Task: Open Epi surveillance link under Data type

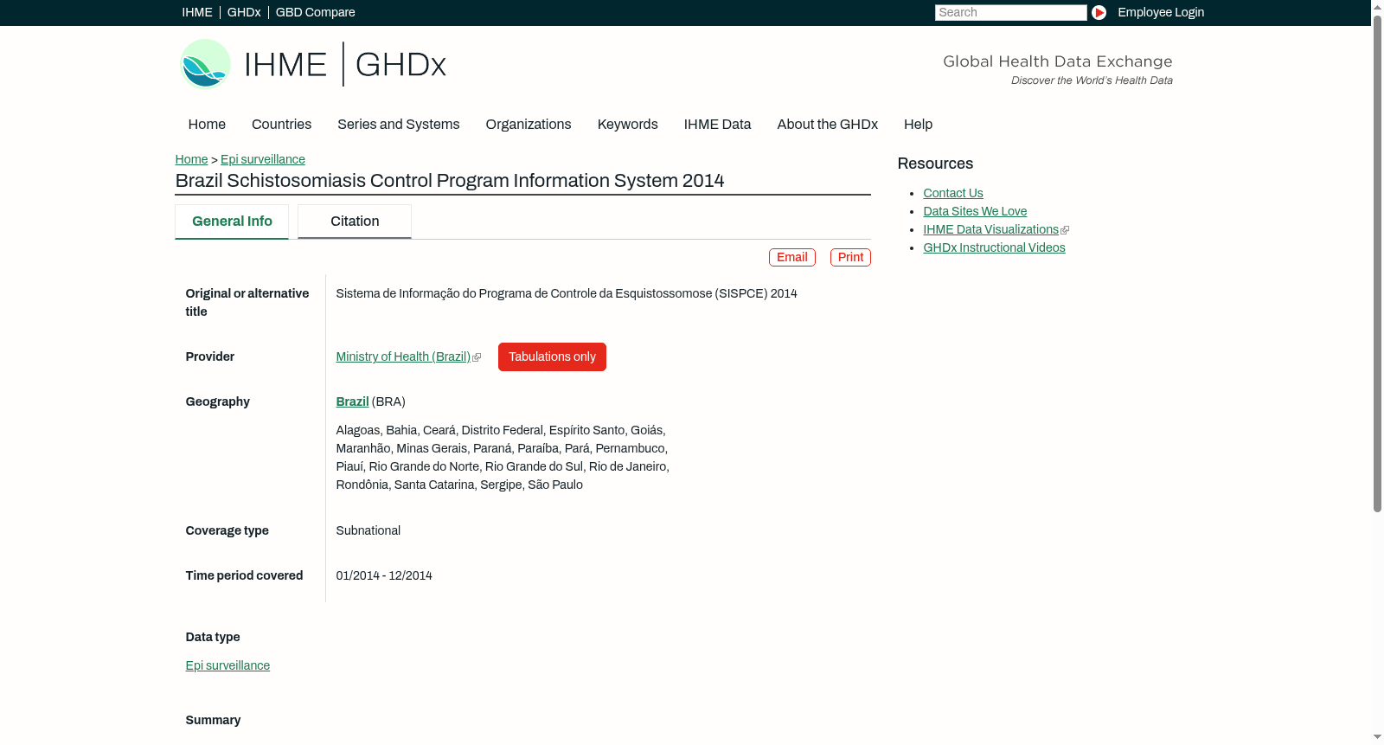Action: click(227, 665)
